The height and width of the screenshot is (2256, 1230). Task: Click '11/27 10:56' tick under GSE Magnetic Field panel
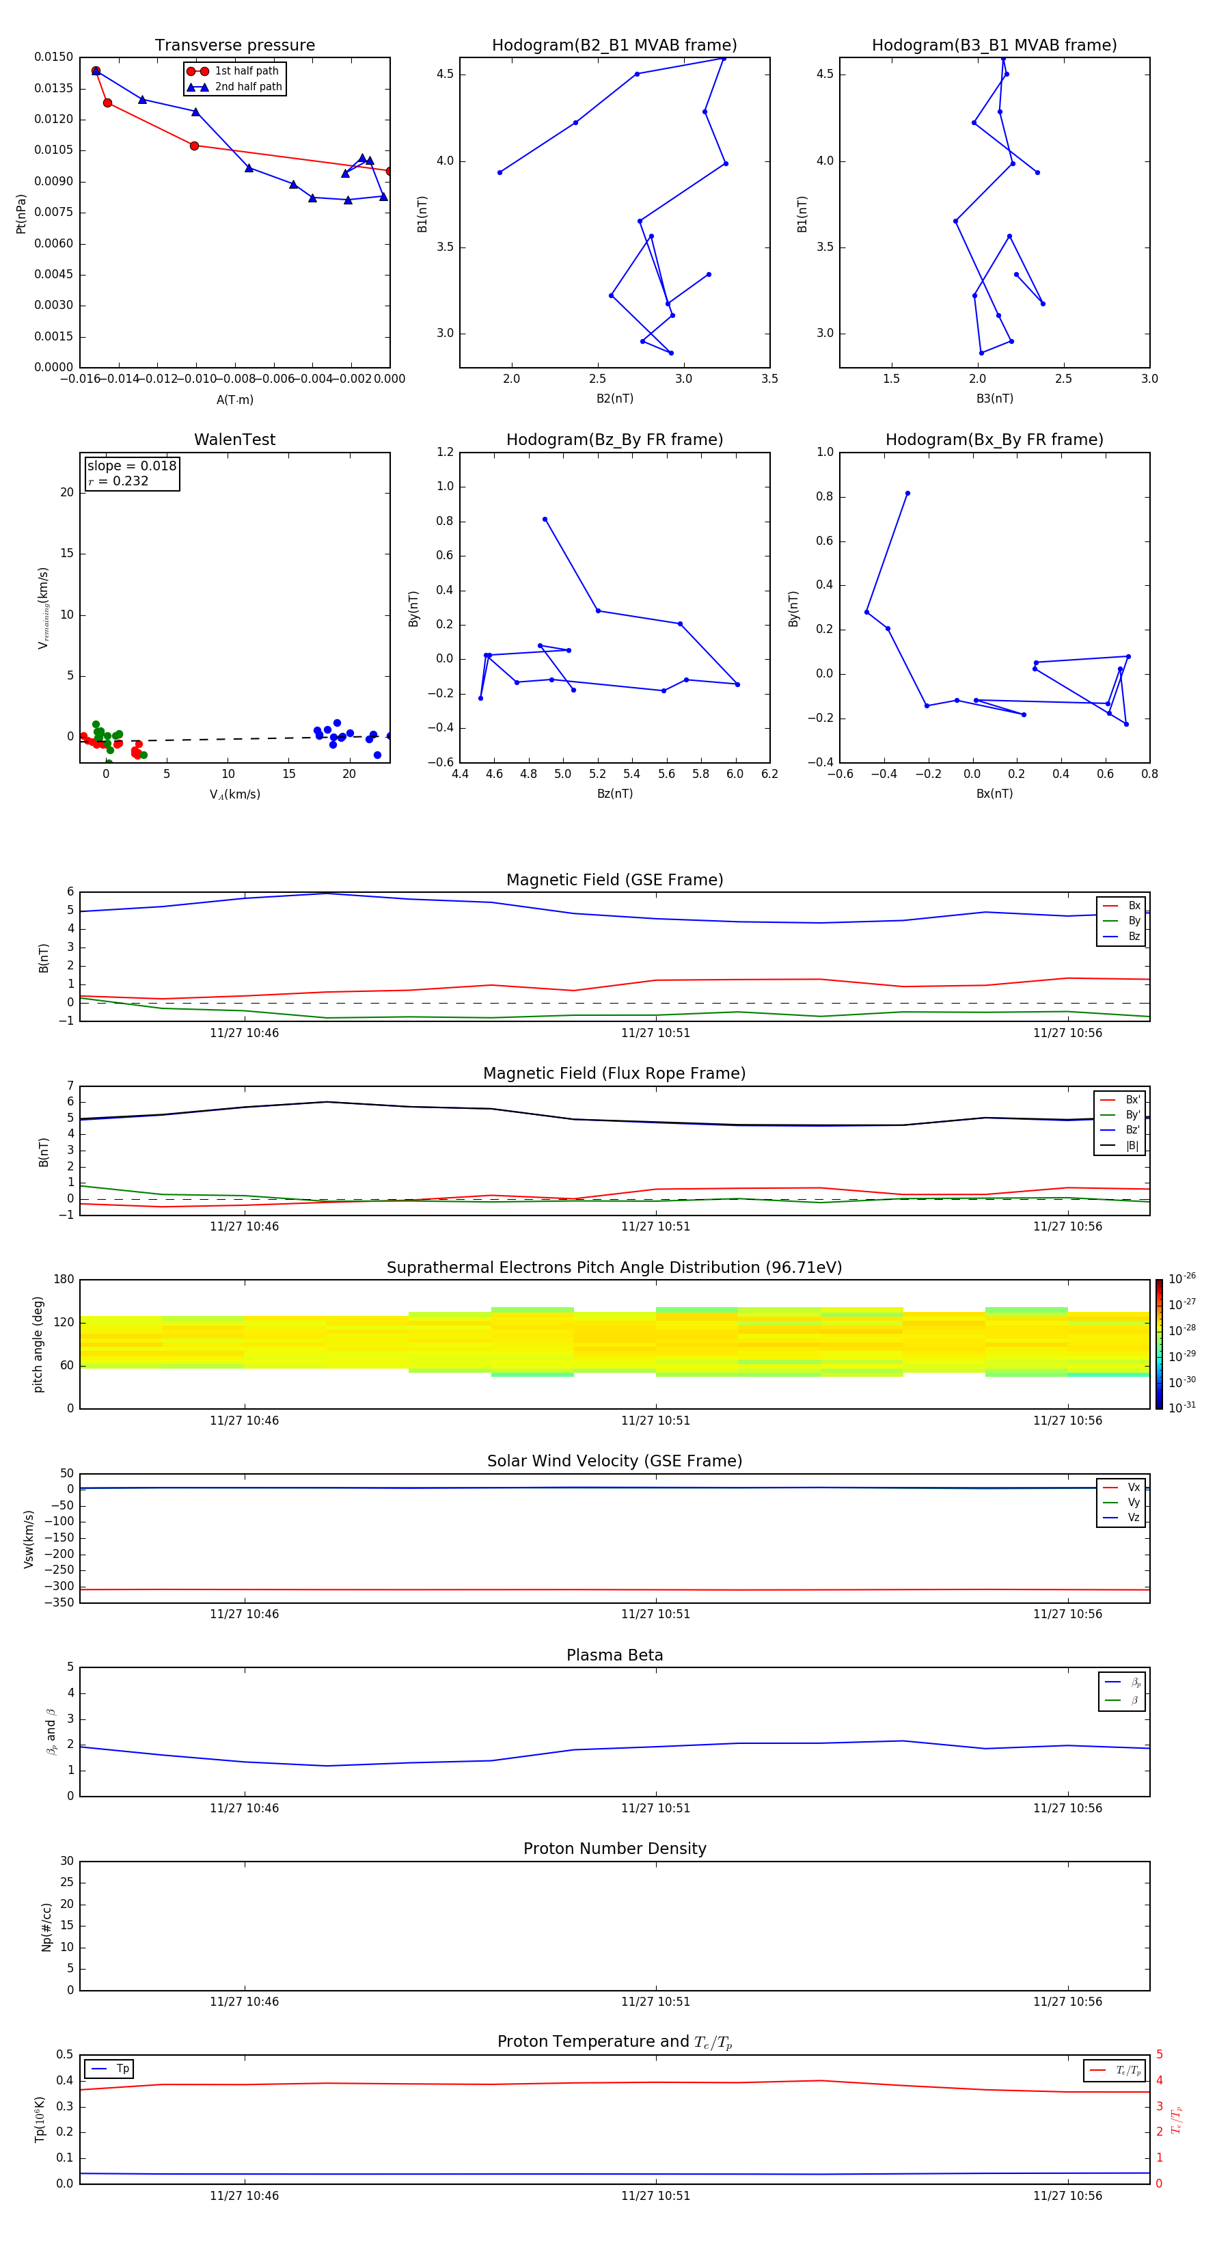(1067, 1032)
